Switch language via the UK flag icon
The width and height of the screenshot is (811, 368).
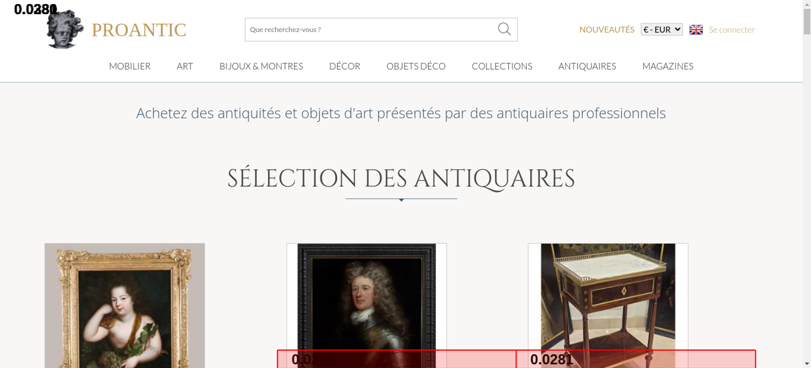pyautogui.click(x=696, y=30)
